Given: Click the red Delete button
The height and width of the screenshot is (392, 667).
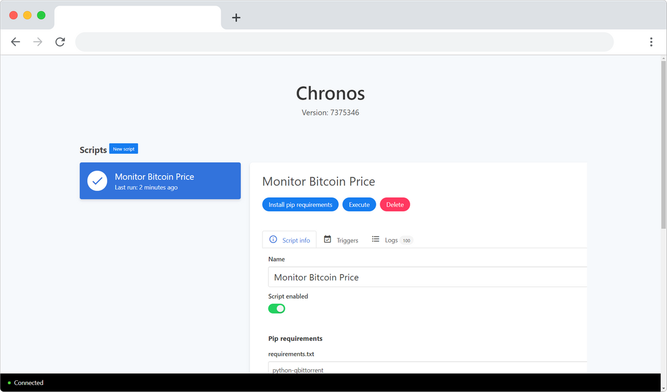Looking at the screenshot, I should [x=395, y=205].
